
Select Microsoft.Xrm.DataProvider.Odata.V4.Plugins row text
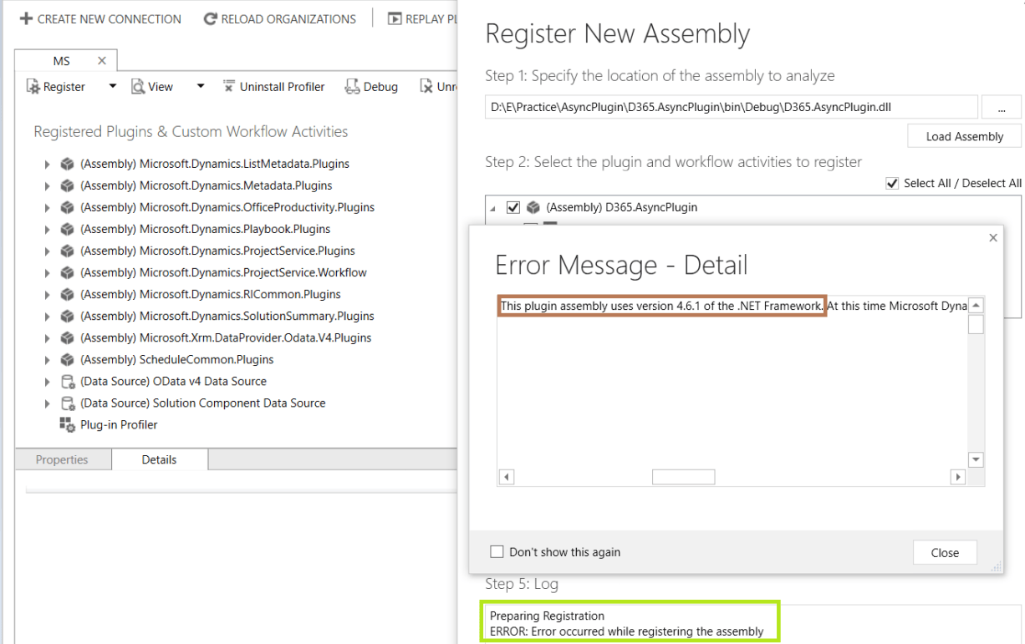(226, 337)
